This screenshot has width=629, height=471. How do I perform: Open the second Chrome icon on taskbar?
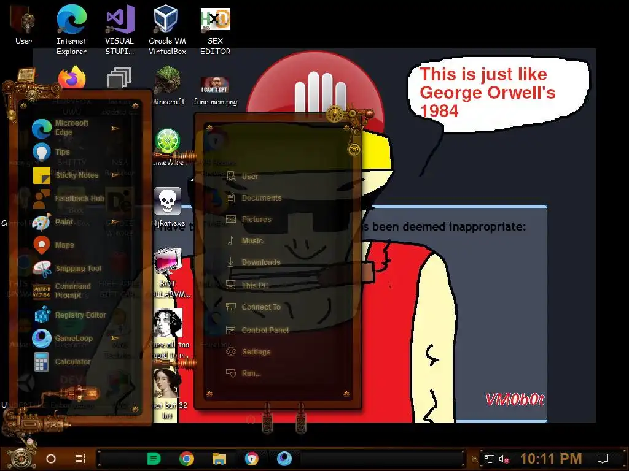[251, 459]
